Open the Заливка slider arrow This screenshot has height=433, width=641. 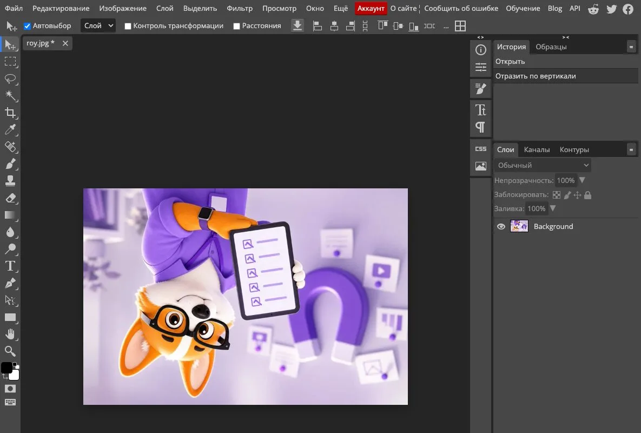tap(553, 208)
